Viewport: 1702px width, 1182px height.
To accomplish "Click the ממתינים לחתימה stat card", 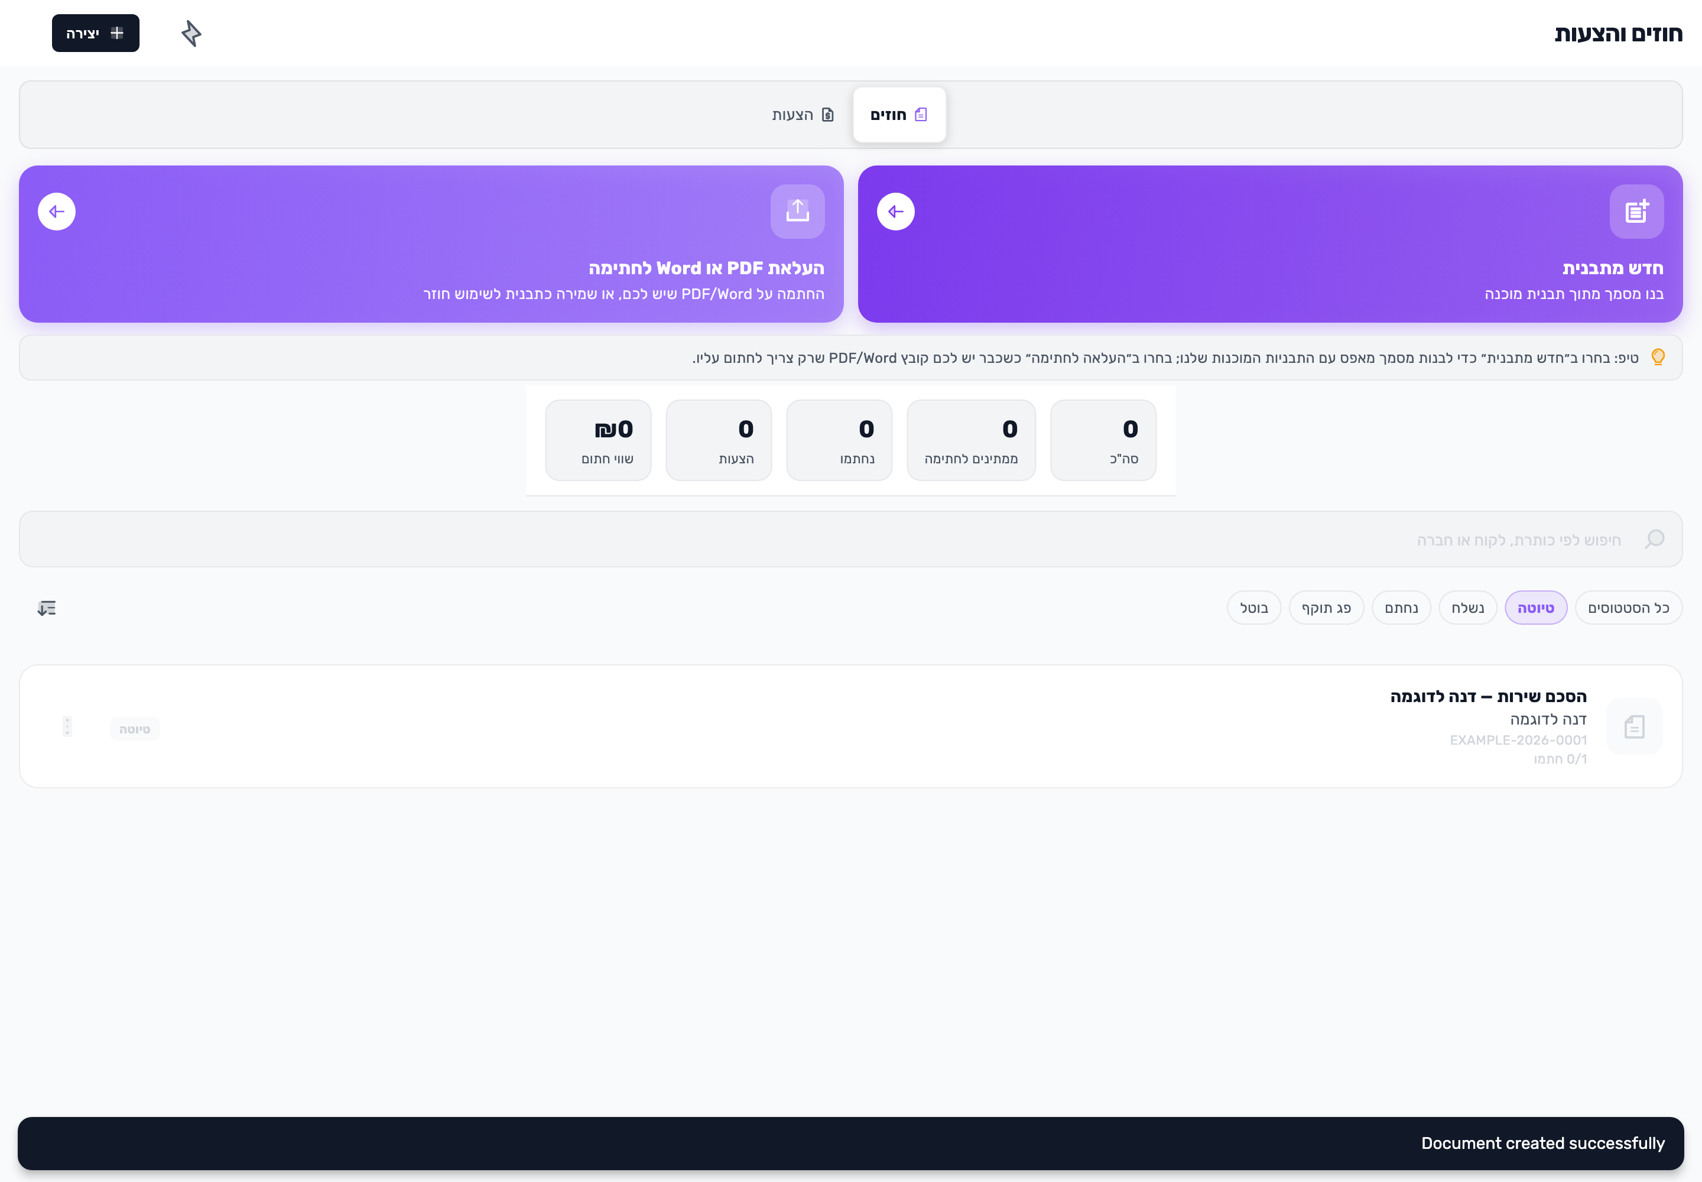I will [x=971, y=441].
